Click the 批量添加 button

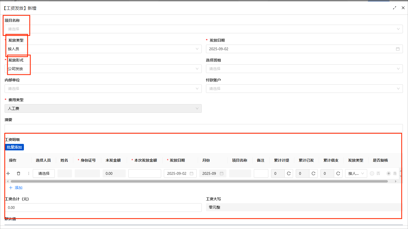point(15,147)
